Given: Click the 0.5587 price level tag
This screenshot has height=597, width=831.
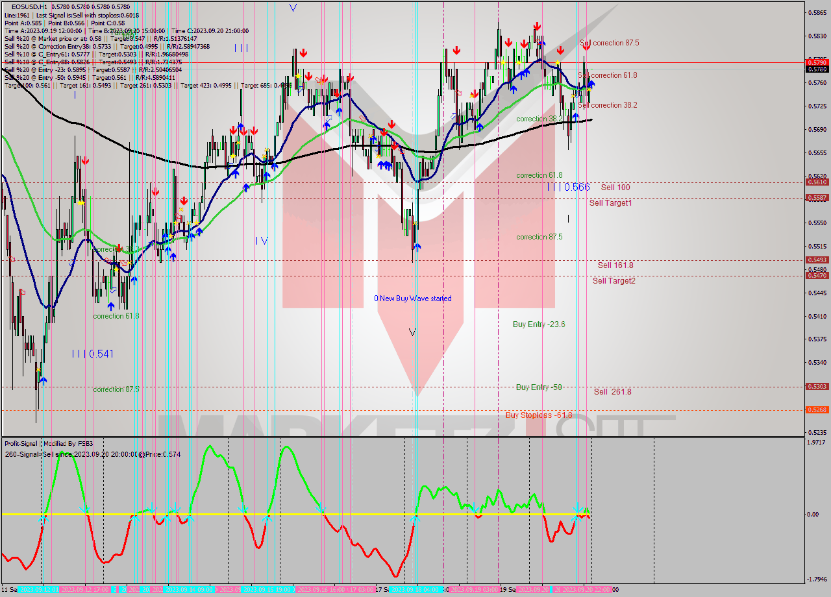Looking at the screenshot, I should (817, 198).
